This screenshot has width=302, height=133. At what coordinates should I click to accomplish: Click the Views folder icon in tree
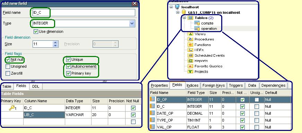[191, 34]
